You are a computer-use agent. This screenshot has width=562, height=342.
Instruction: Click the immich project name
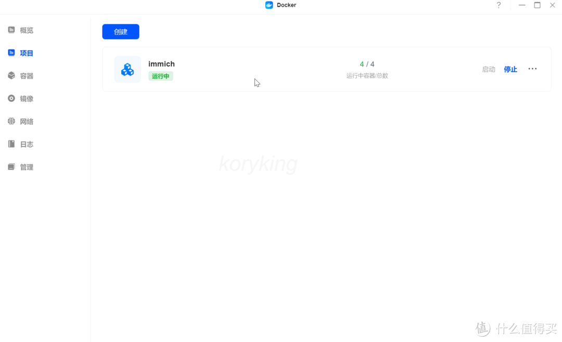[161, 64]
